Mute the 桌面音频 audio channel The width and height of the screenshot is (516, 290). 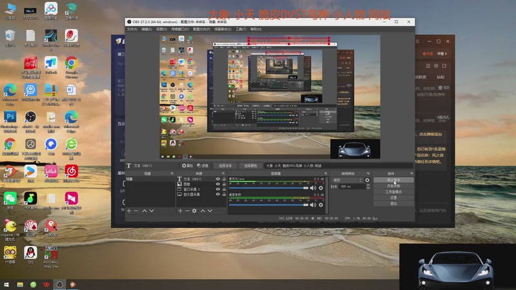tap(313, 204)
